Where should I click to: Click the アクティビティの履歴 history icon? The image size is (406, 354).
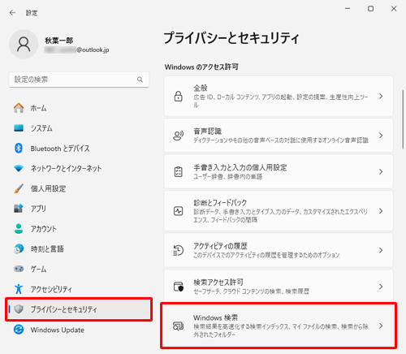click(178, 250)
